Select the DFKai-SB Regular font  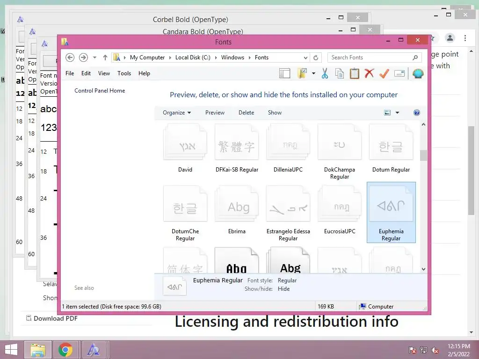click(x=237, y=148)
